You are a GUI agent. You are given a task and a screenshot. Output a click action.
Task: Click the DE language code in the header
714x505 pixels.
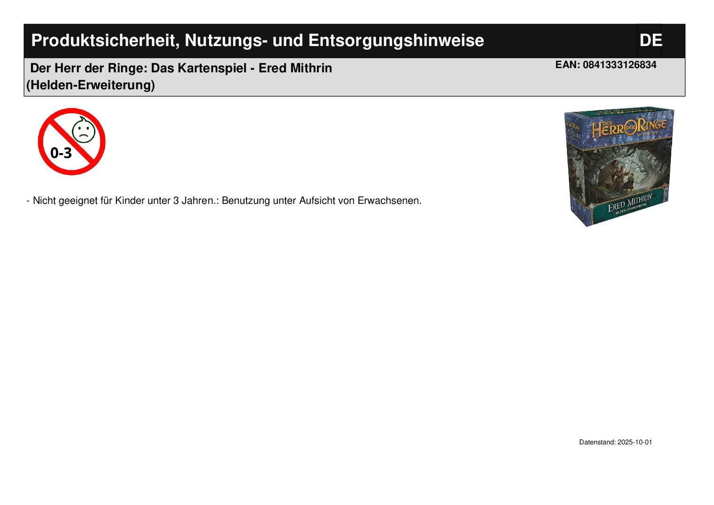650,41
